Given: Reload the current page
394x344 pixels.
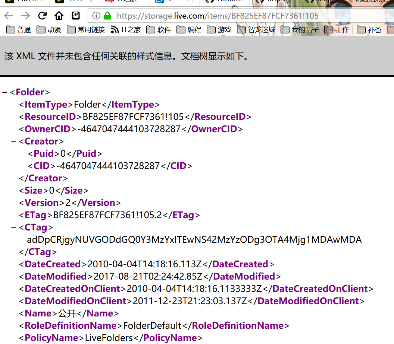Looking at the screenshot, I should [x=42, y=16].
